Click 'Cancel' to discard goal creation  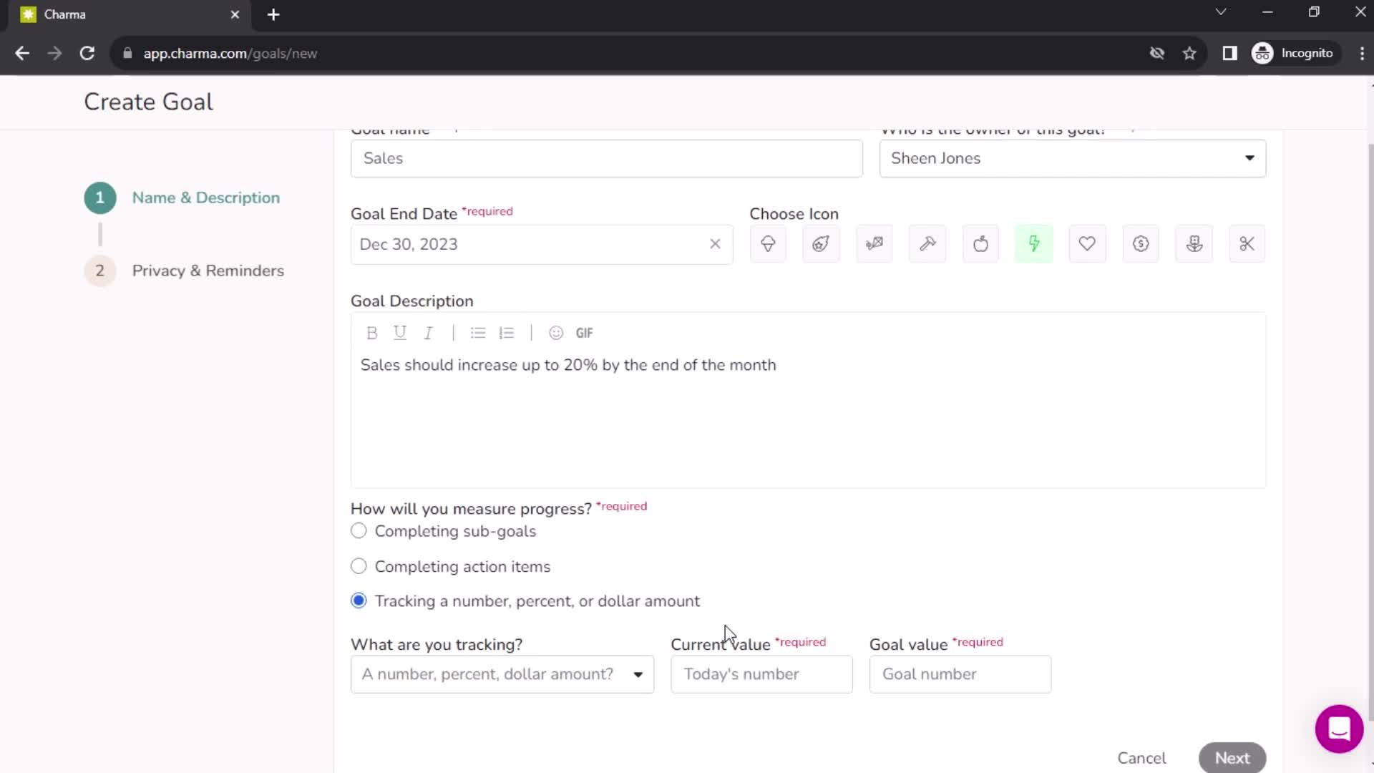pos(1142,758)
